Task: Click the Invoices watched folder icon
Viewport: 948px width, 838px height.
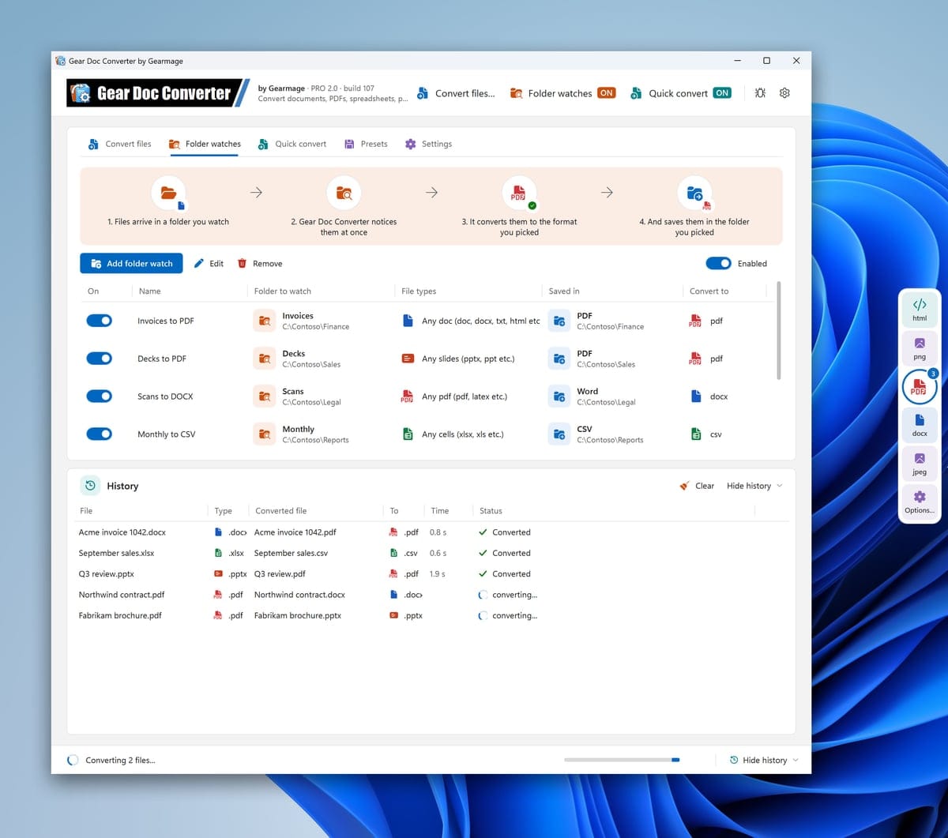Action: (265, 321)
